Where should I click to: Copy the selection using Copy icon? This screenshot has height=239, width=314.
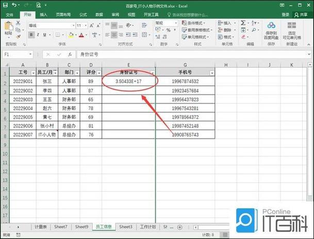pos(18,30)
